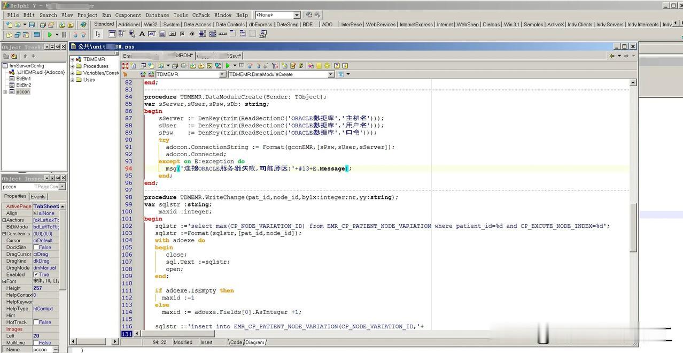The width and height of the screenshot is (683, 353).
Task: Switch to the Diagram tab
Action: [255, 342]
